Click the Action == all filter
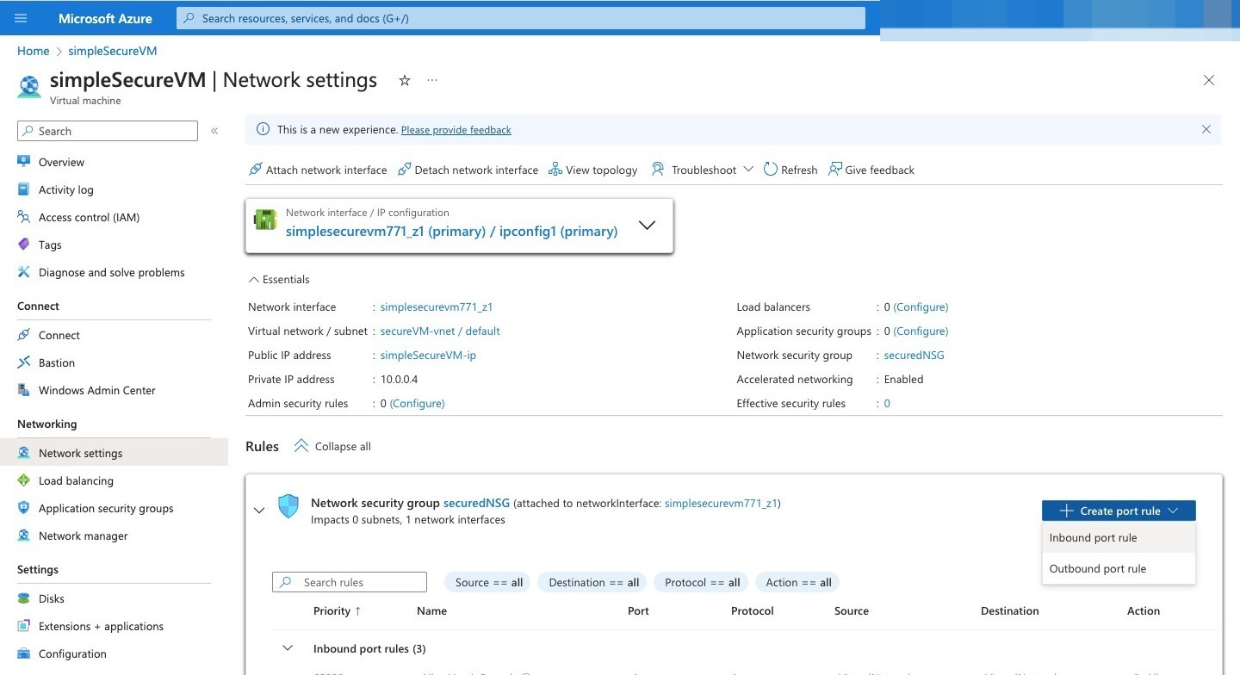The image size is (1240, 675). point(798,582)
